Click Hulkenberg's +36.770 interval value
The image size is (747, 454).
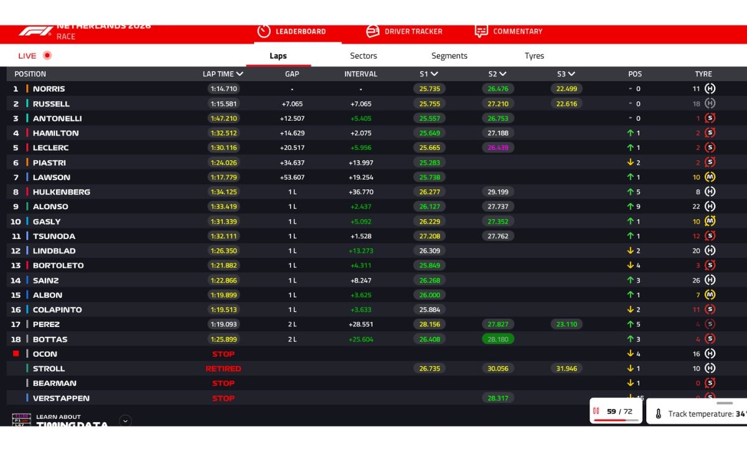pos(361,192)
